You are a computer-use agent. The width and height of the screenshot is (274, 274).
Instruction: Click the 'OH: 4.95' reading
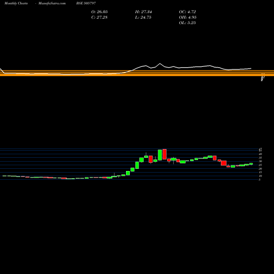pyautogui.click(x=187, y=18)
